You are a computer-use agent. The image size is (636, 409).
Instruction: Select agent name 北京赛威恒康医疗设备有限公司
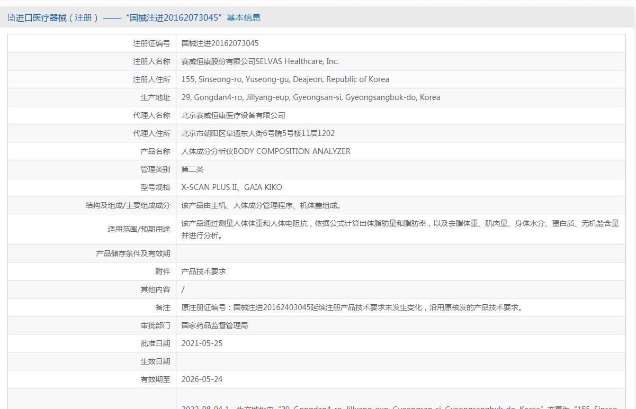[x=233, y=115]
